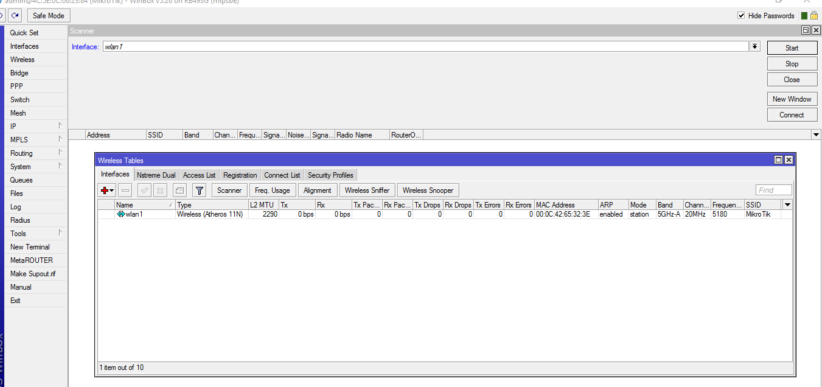Click the minus remove icon in Wireless Tables
The height and width of the screenshot is (387, 822).
125,190
